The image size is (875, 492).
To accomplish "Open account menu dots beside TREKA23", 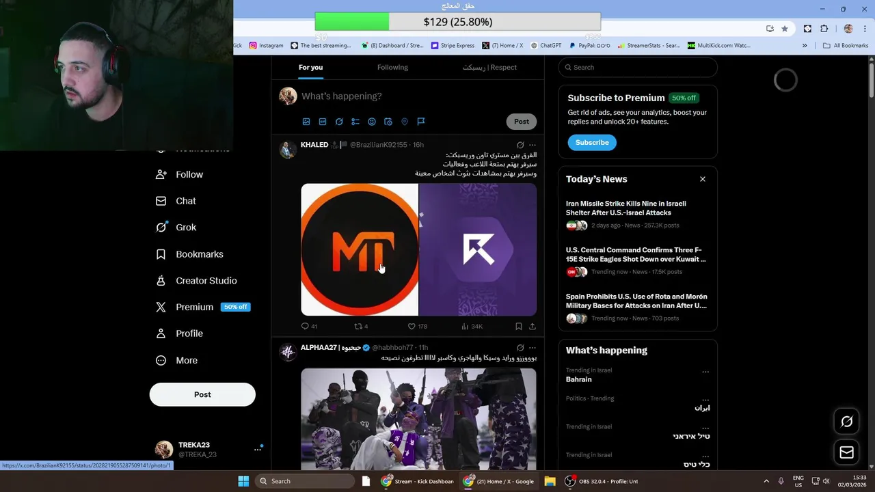I will pos(258,449).
